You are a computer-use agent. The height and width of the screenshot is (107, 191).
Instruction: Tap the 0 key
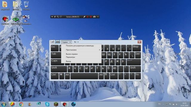point(118,48)
